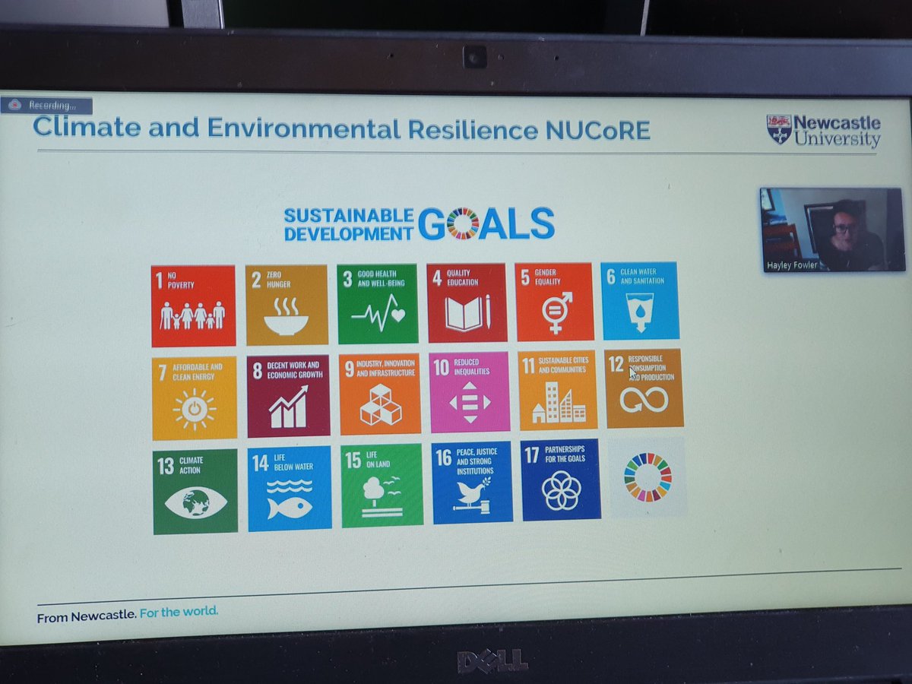Click Industry, Innovation and Infrastructure tile
Screen dimensions: 912x684
[x=380, y=394]
